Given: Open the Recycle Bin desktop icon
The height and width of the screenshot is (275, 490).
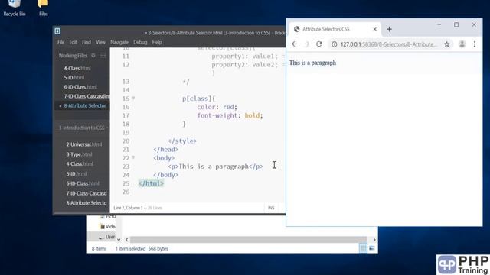Looking at the screenshot, I should (x=14, y=8).
